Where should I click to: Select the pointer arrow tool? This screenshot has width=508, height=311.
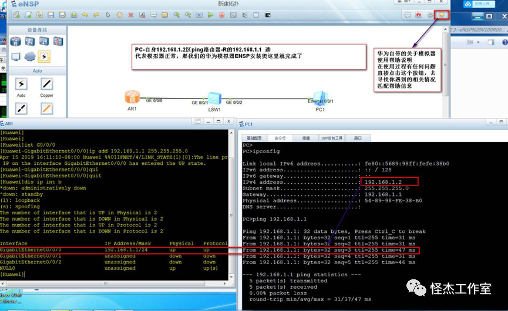point(108,15)
